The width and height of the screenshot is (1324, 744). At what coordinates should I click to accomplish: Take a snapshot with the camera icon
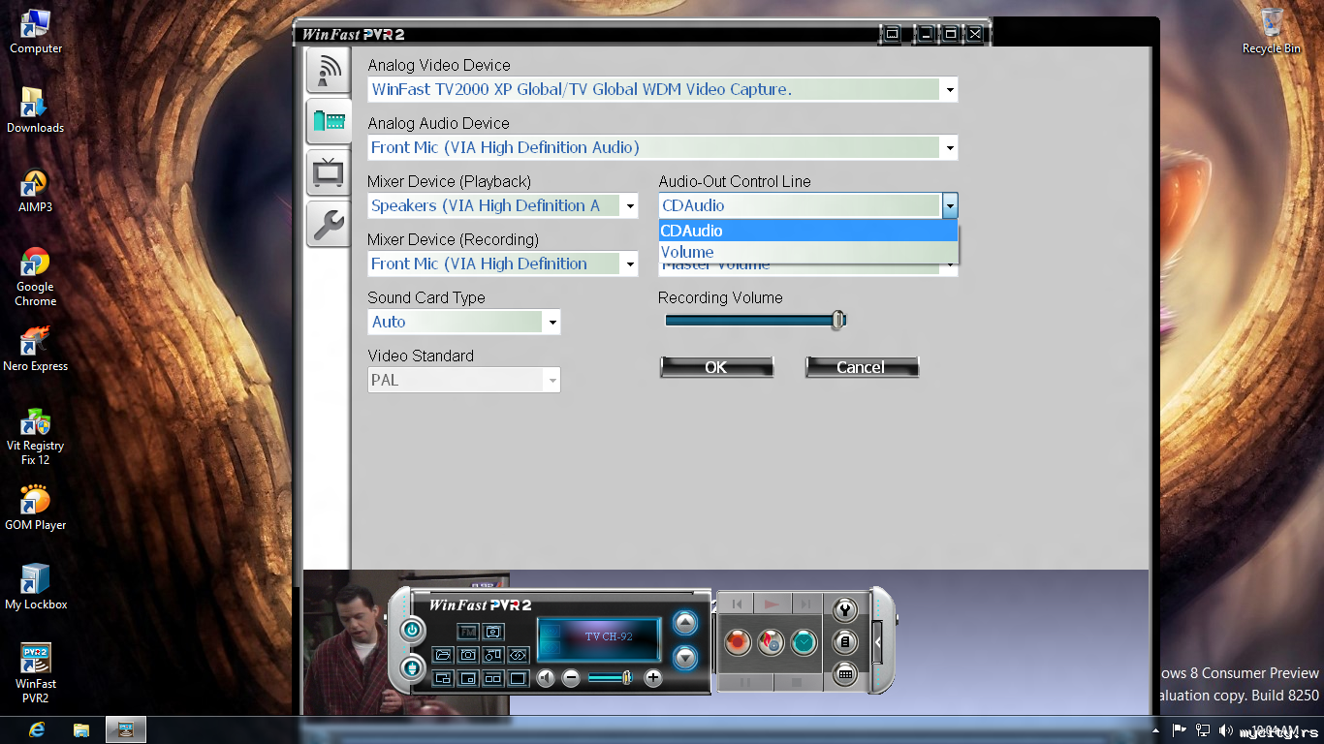click(468, 655)
